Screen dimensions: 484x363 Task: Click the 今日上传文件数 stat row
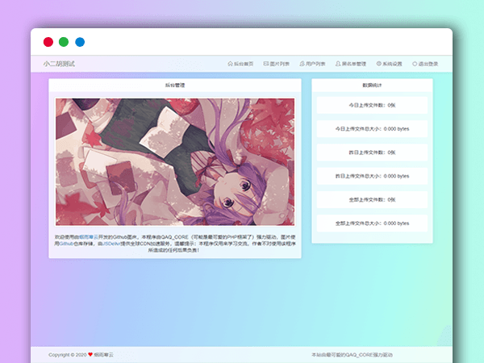(x=372, y=105)
